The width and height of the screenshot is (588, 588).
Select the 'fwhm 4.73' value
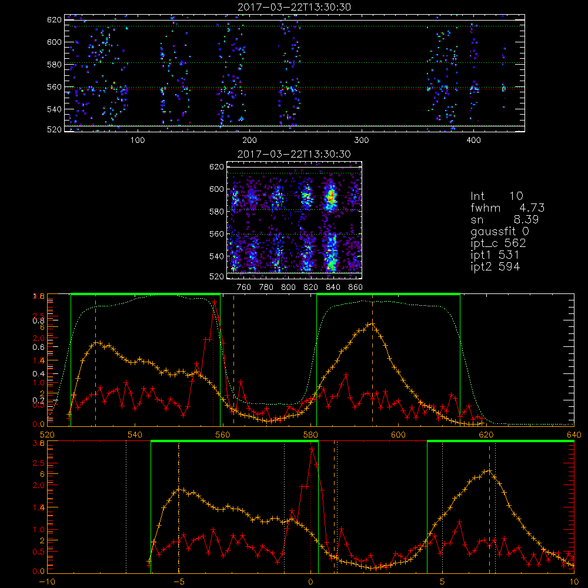(507, 208)
